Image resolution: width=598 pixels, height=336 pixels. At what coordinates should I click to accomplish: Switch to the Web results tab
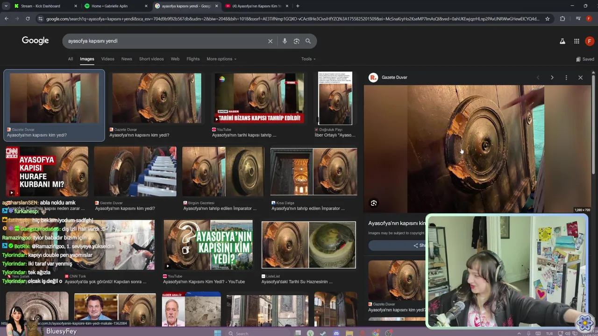(175, 59)
